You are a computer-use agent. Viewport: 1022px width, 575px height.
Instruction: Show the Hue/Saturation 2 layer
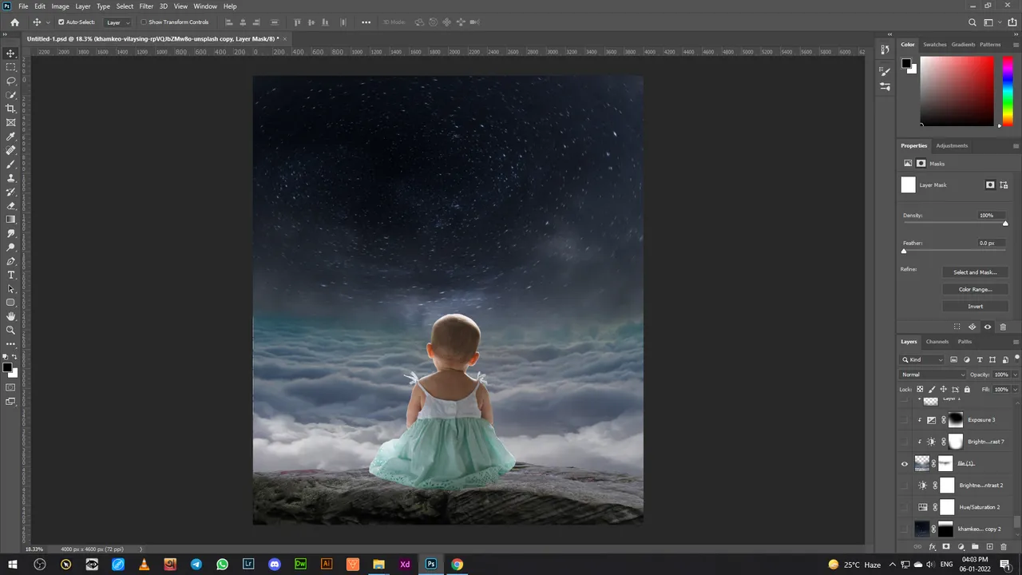pyautogui.click(x=905, y=506)
